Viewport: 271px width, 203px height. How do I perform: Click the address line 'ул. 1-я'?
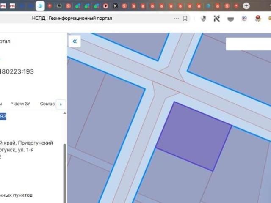click(26, 150)
